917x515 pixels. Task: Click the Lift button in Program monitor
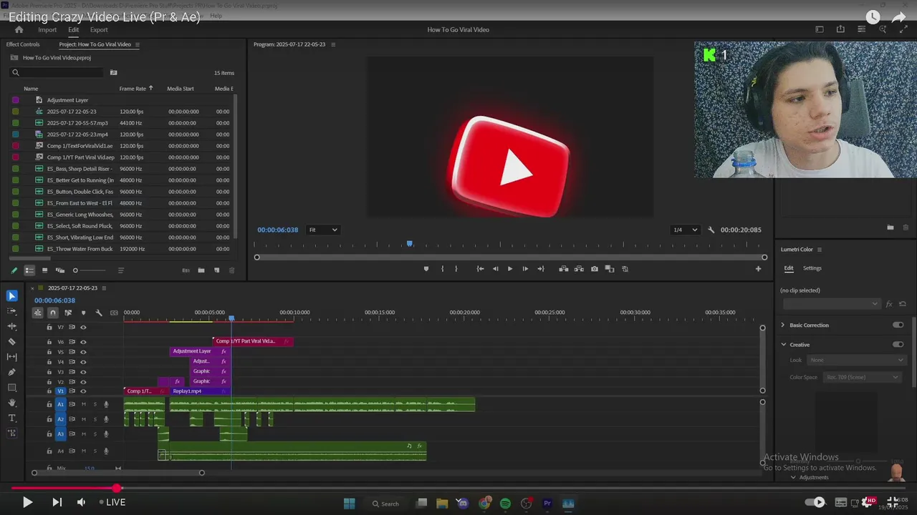[x=564, y=269]
